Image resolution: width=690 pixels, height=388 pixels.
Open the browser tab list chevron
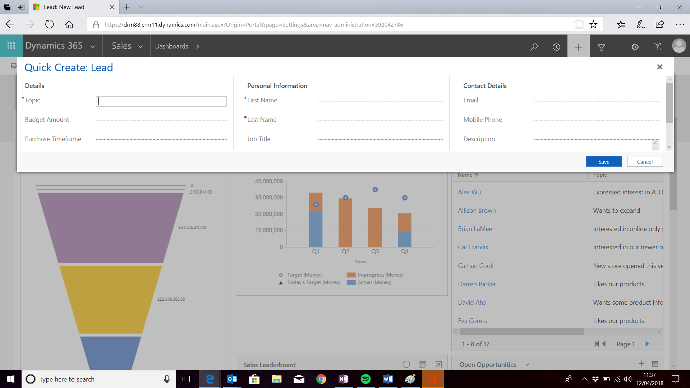[141, 7]
